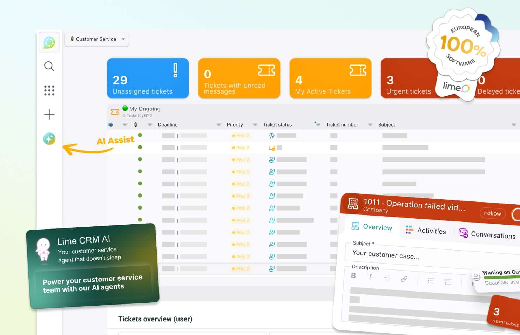Open the 29 Unassigned tickets tile
The width and height of the screenshot is (520, 335).
[148, 78]
